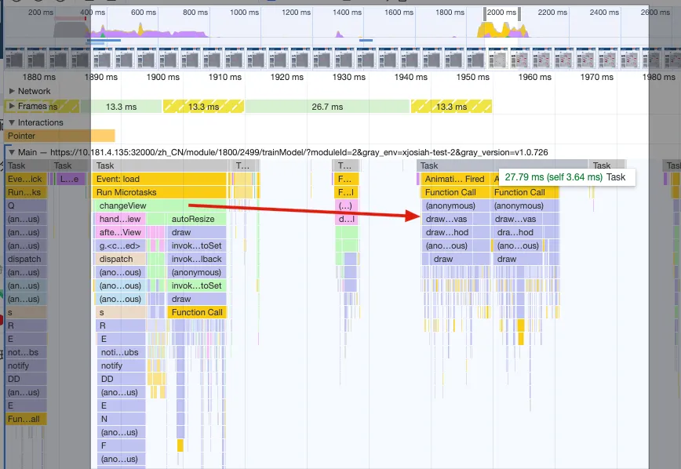Select the 'Animati… Fired' event block
The image size is (681, 469).
454,179
